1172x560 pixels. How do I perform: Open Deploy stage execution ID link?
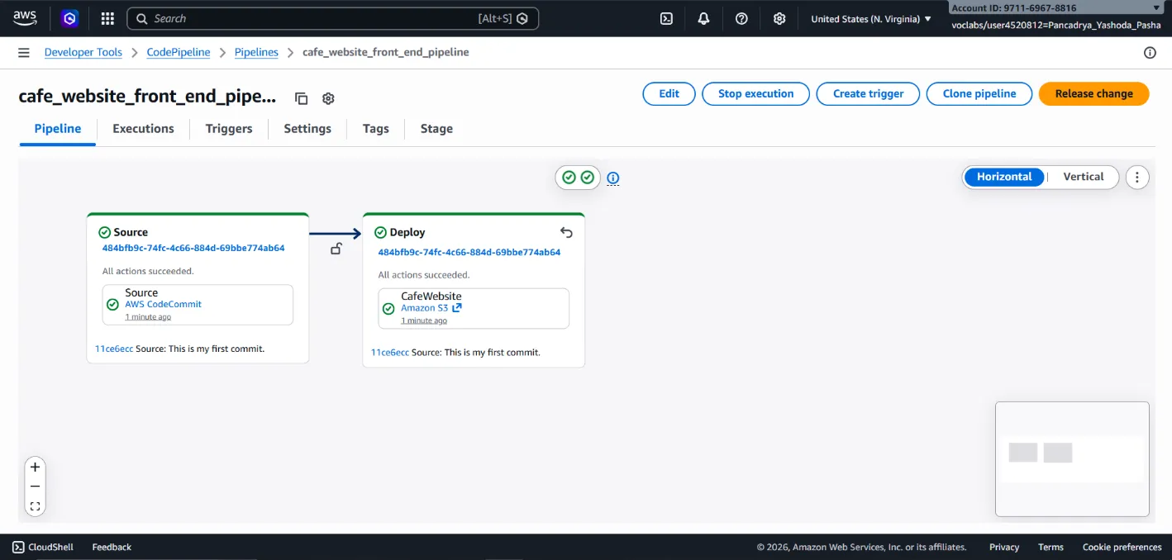pyautogui.click(x=469, y=252)
